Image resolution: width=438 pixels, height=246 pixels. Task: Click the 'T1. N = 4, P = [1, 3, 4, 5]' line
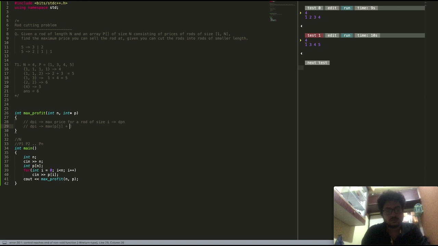44,65
